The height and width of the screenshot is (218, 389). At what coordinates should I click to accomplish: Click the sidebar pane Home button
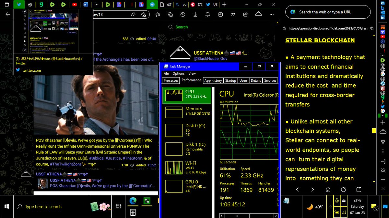tap(328, 190)
